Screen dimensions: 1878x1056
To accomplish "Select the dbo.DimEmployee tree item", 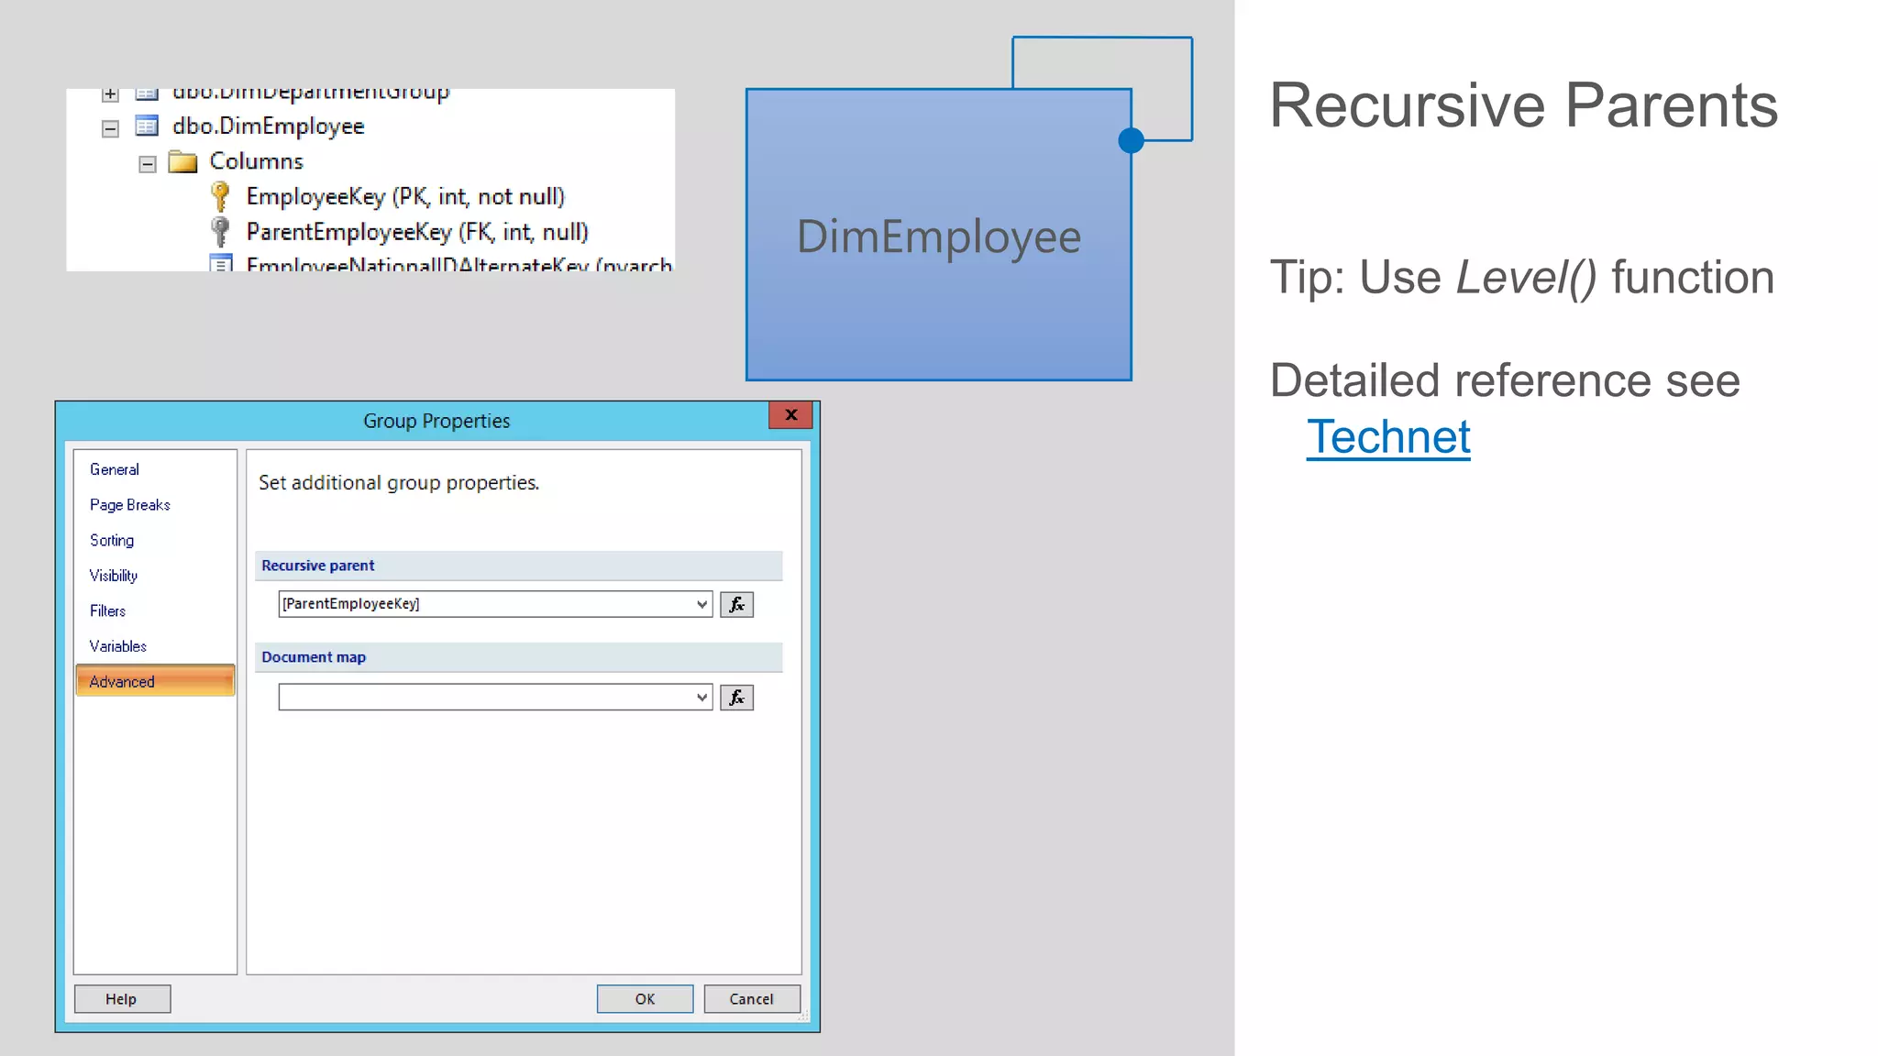I will click(x=269, y=126).
